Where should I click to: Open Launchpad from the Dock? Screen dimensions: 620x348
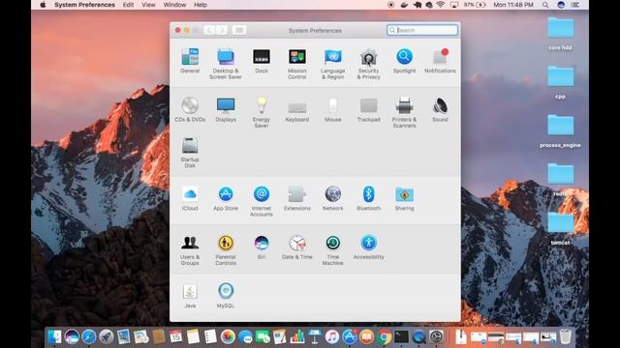[106, 336]
